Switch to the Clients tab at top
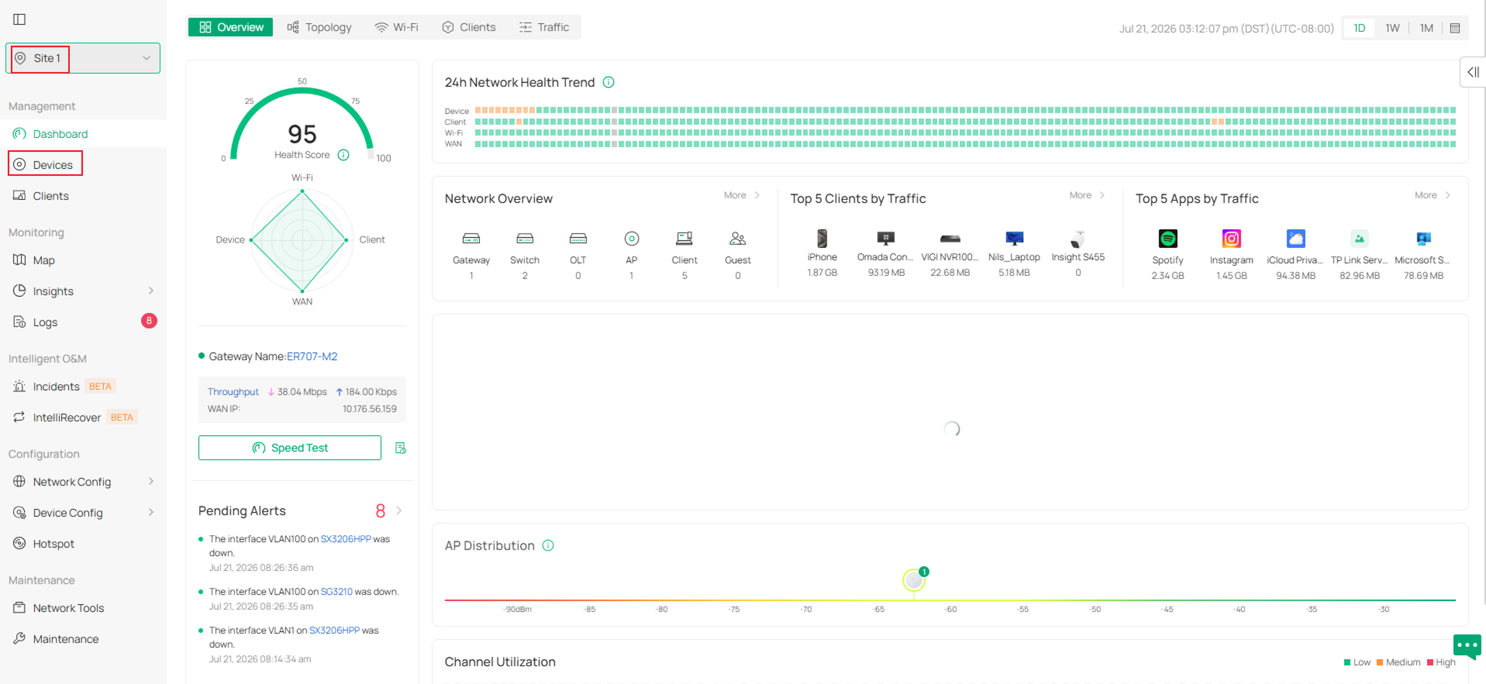 pyautogui.click(x=469, y=27)
